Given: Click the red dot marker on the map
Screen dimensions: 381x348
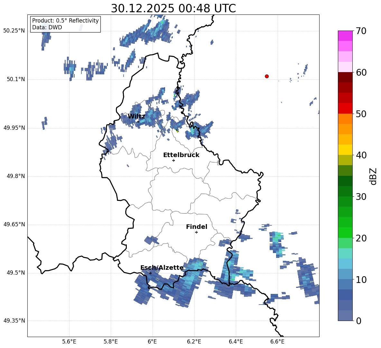Looking at the screenshot, I should click(x=267, y=76).
